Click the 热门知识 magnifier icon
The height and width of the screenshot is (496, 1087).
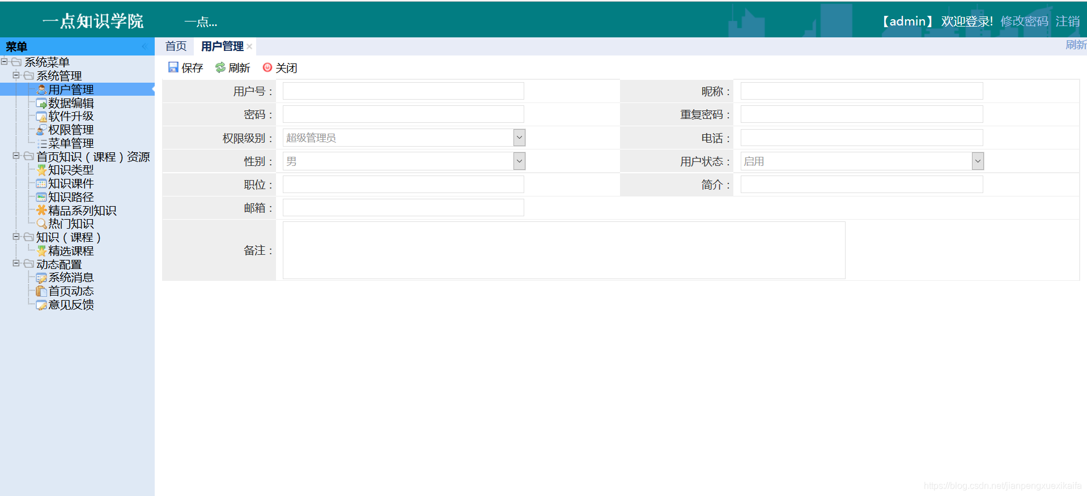(41, 224)
